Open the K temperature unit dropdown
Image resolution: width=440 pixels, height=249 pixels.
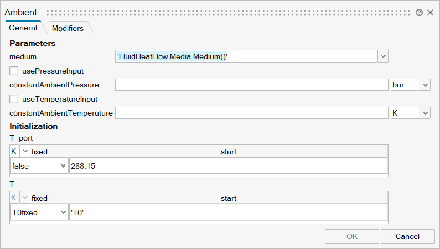[x=425, y=113]
